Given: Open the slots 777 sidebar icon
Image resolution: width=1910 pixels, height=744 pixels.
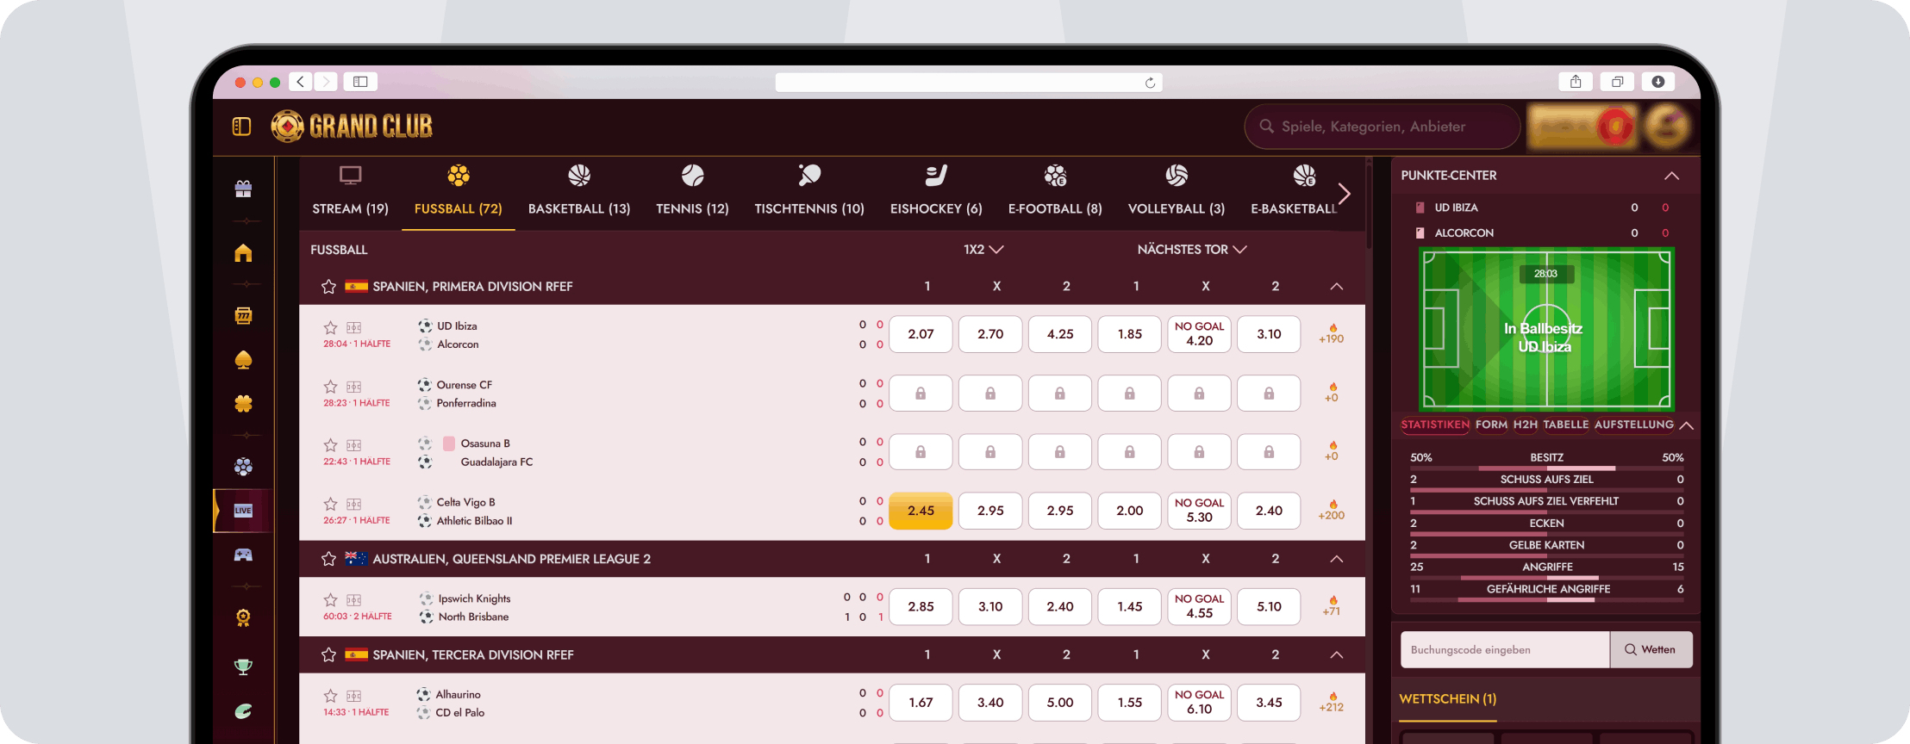Looking at the screenshot, I should tap(243, 315).
